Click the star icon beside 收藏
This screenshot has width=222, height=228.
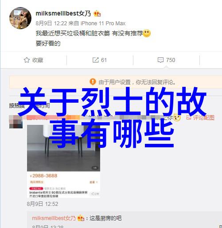click(x=27, y=60)
